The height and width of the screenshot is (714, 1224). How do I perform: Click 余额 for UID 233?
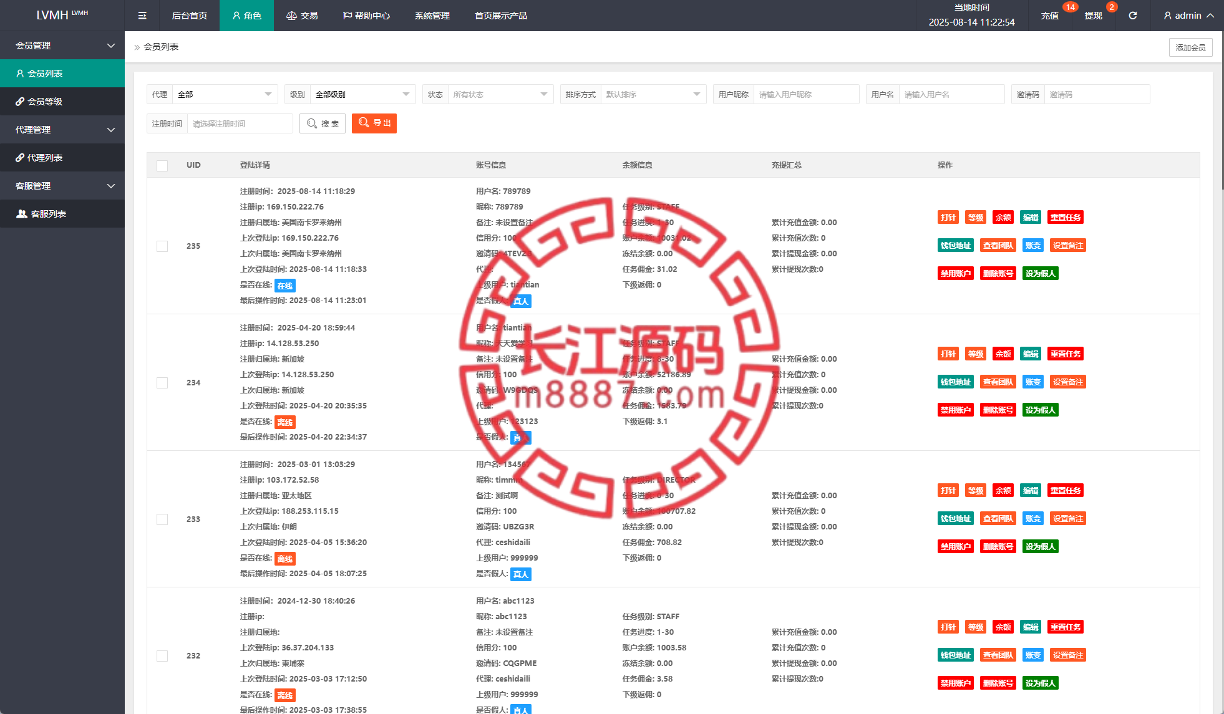coord(1003,491)
